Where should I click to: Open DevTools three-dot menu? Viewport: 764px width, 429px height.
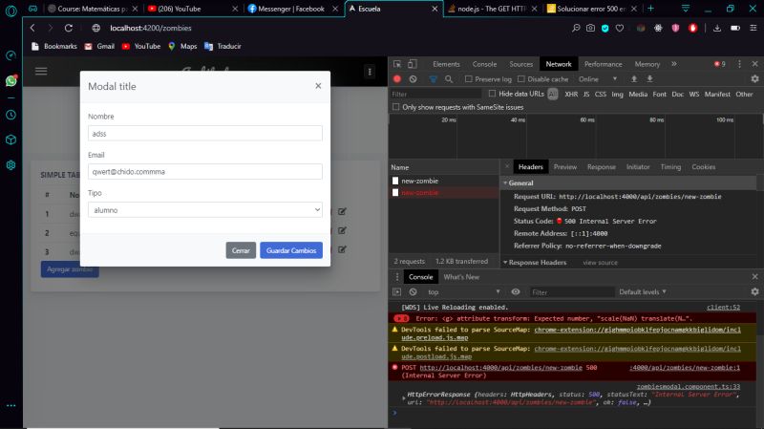pyautogui.click(x=739, y=64)
